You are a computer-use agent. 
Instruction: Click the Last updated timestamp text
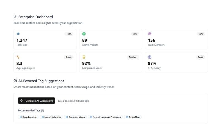point(73,101)
